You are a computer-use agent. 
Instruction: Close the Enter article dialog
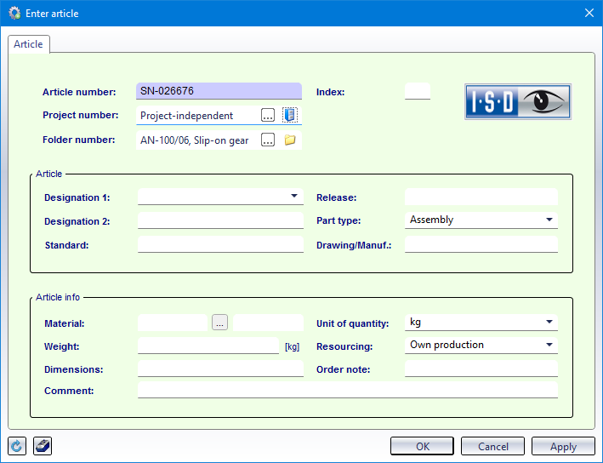pyautogui.click(x=589, y=12)
